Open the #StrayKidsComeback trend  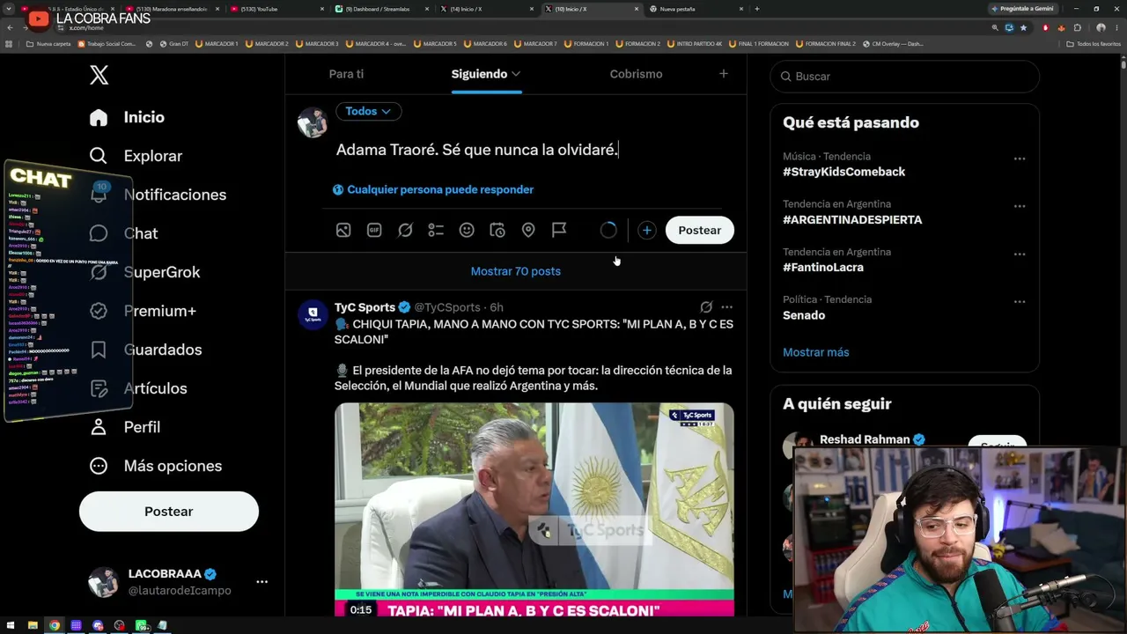coord(843,172)
